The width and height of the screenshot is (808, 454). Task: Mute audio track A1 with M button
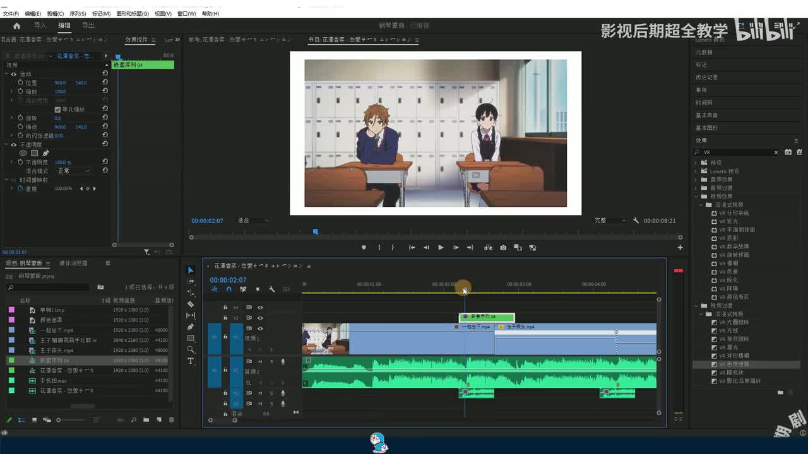260,361
